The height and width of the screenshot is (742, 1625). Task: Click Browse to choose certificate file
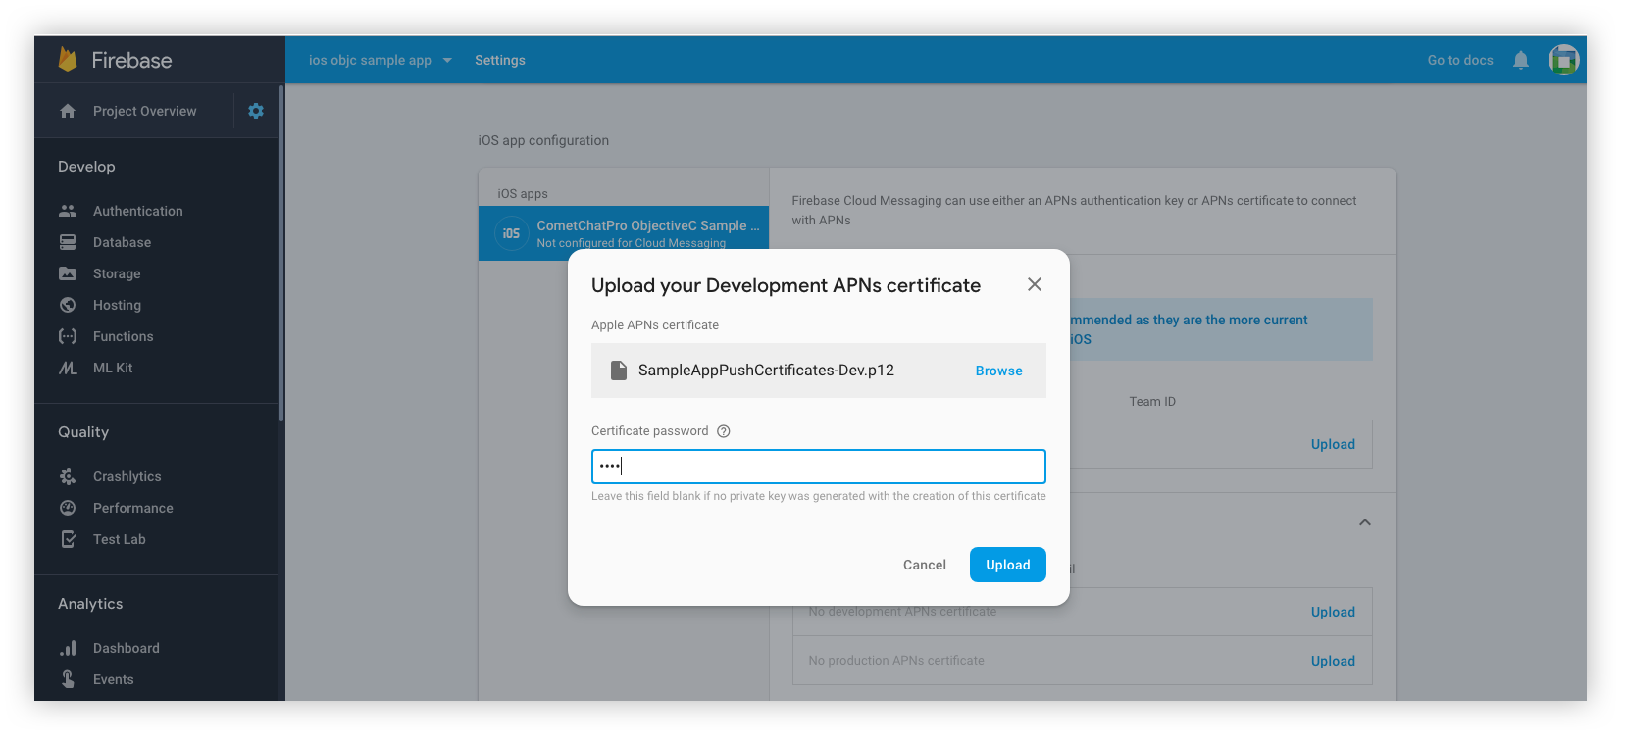pos(998,371)
